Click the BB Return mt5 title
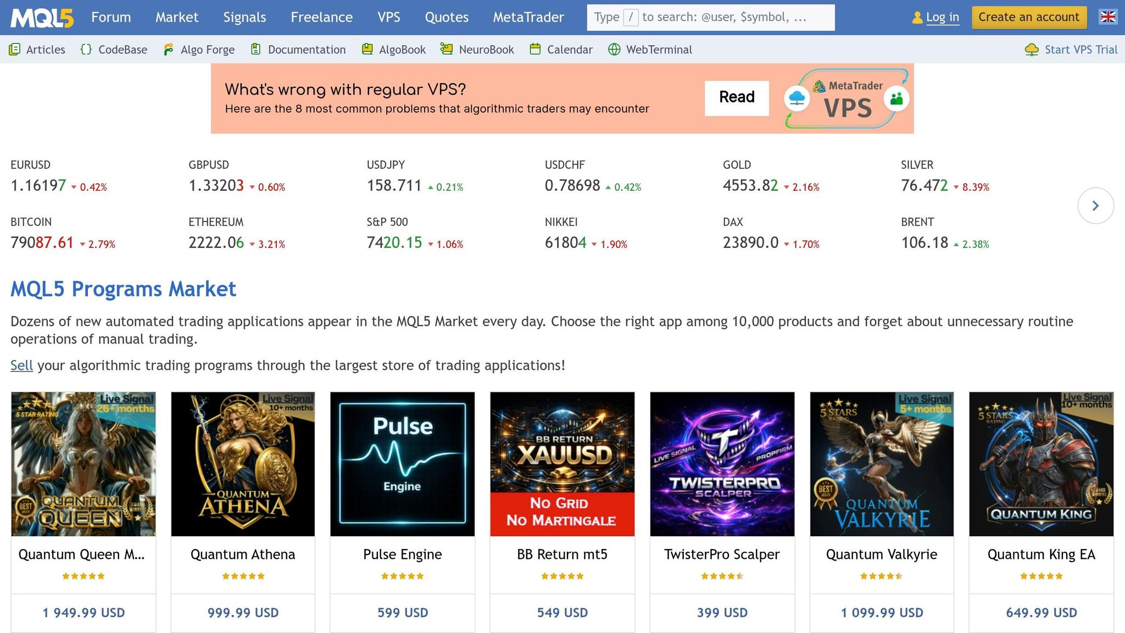The image size is (1125, 633). (x=562, y=554)
